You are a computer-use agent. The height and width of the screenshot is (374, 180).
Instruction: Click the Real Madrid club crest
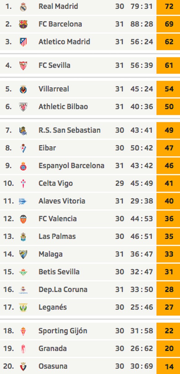click(23, 7)
